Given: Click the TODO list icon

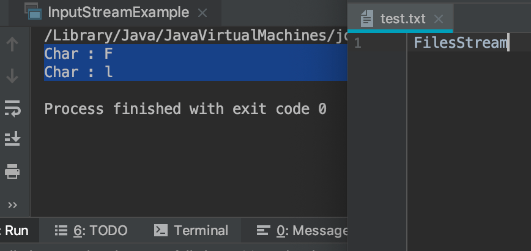Looking at the screenshot, I should 61,231.
